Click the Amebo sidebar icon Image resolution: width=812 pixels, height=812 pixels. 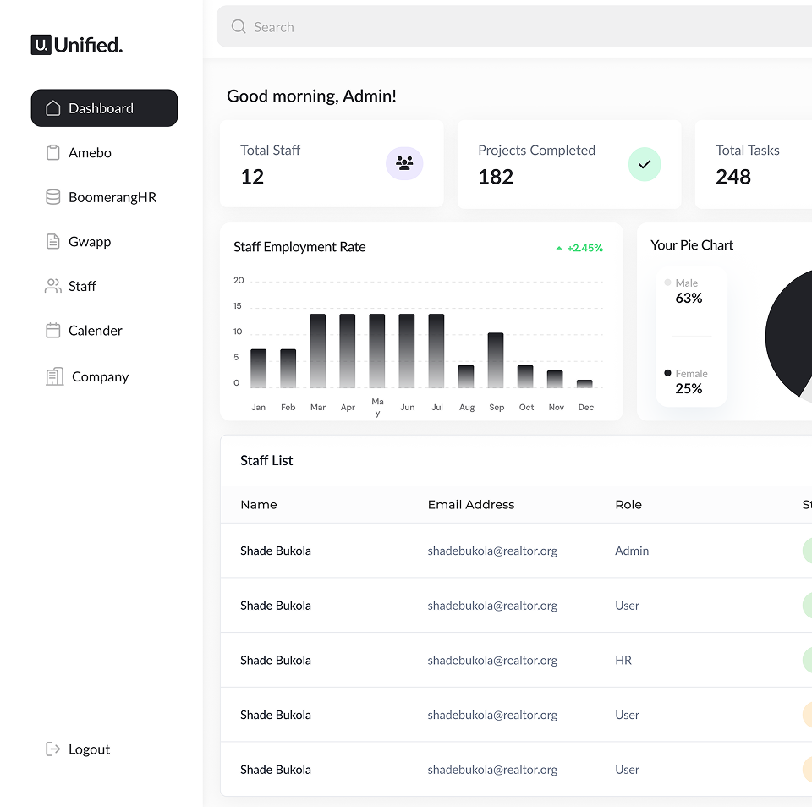click(x=52, y=152)
